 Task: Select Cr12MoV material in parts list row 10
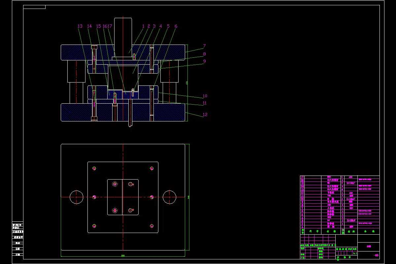coord(350,199)
